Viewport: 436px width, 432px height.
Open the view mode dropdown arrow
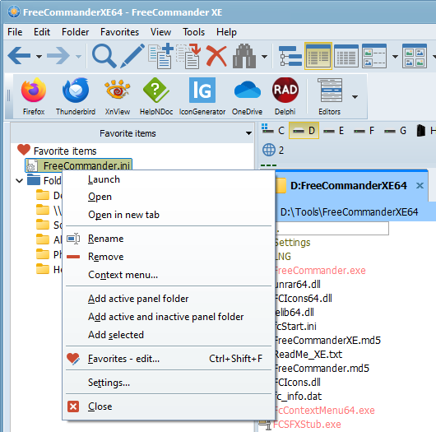point(395,57)
